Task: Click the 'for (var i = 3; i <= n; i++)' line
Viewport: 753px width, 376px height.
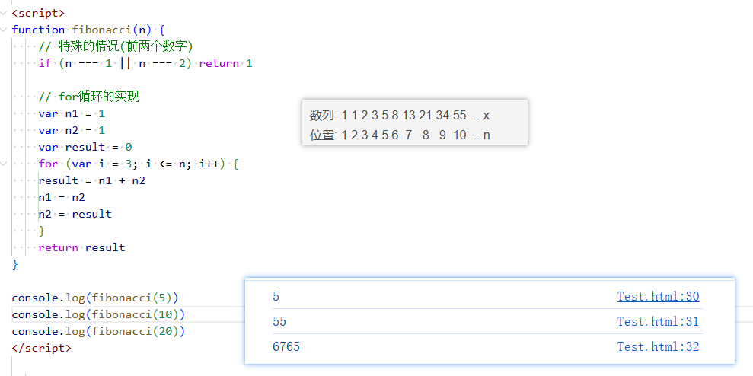Action: tap(139, 164)
